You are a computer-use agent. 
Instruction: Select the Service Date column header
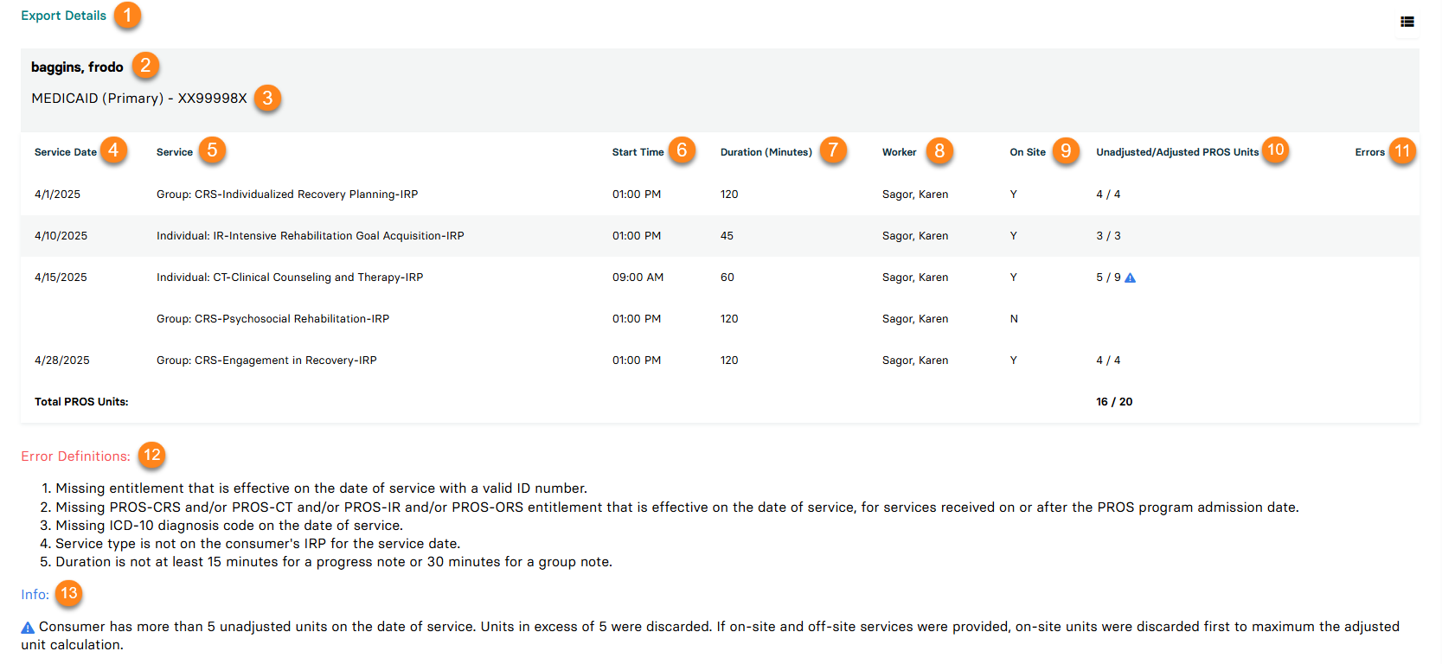tap(66, 152)
